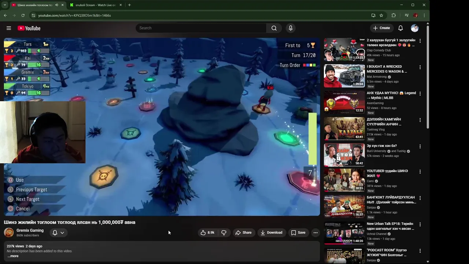The image size is (469, 264).
Task: Open Chrome three-dot menu
Action: [x=424, y=15]
